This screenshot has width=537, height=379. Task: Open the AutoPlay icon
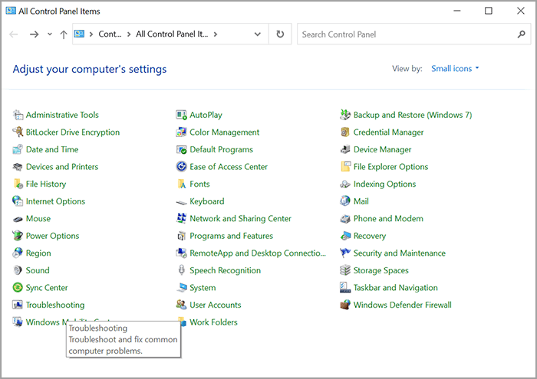click(x=182, y=115)
